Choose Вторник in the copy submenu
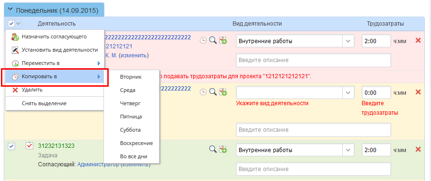This screenshot has height=181, width=431. [131, 77]
